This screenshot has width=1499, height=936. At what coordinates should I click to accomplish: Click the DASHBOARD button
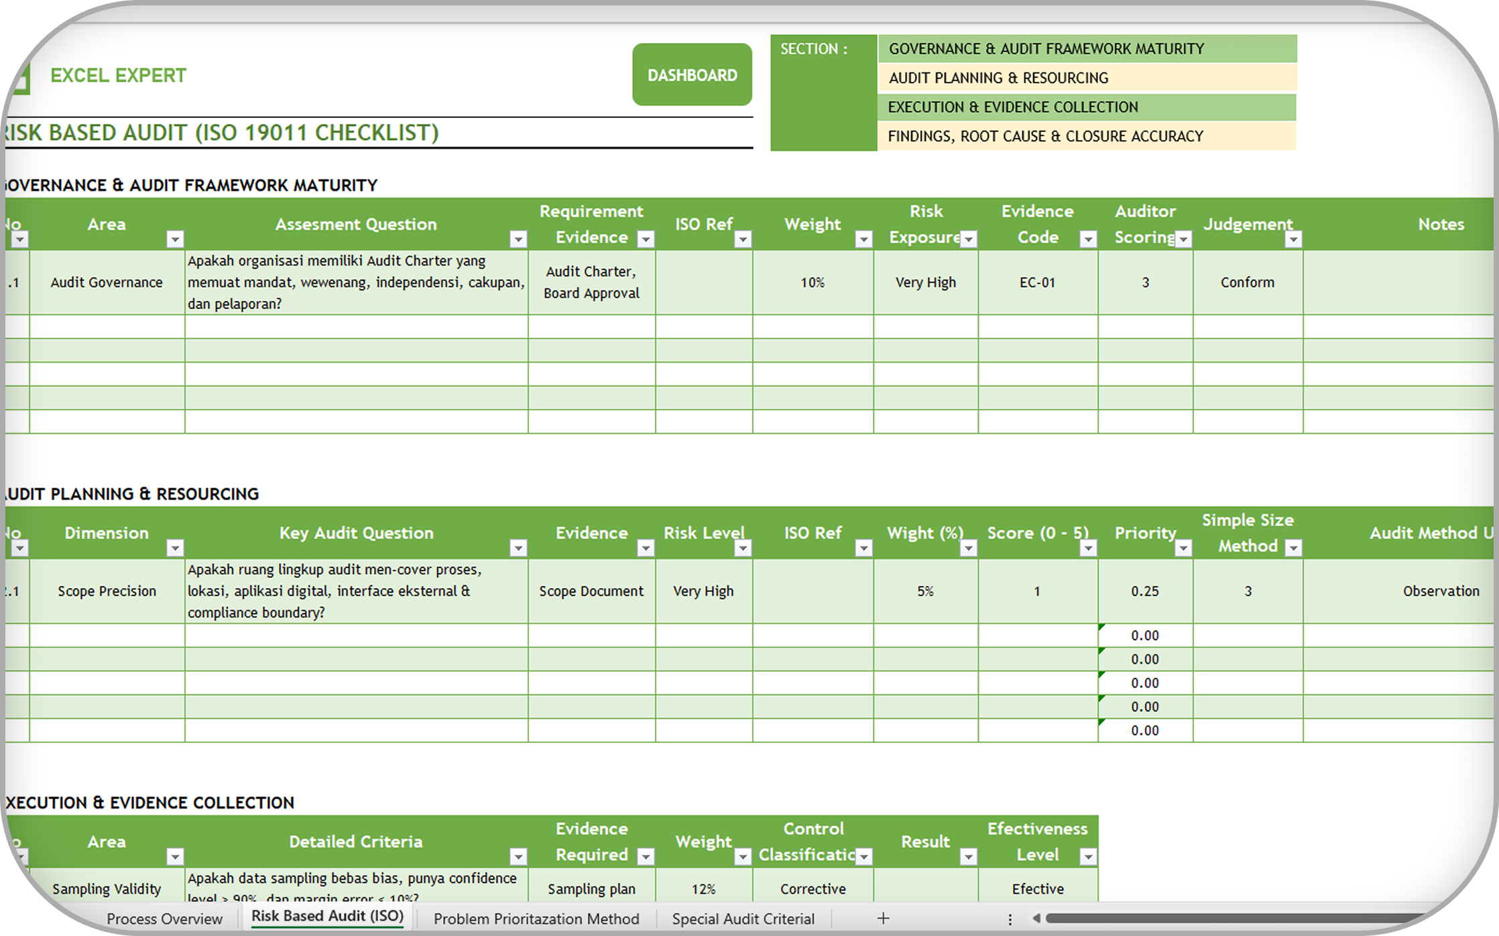coord(692,75)
